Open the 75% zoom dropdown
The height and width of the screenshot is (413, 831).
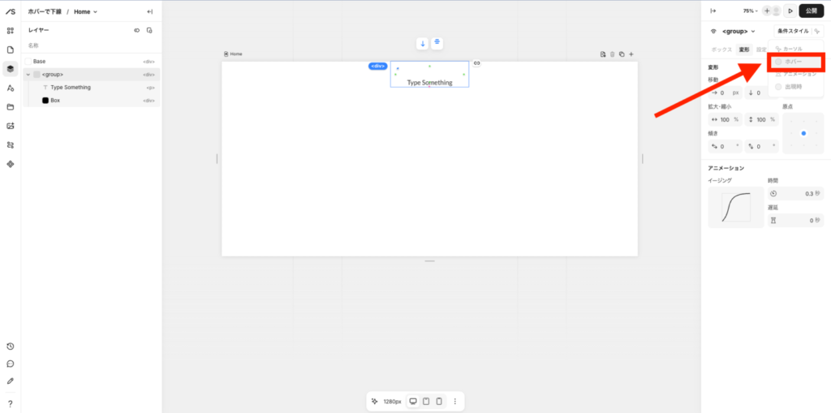(750, 11)
